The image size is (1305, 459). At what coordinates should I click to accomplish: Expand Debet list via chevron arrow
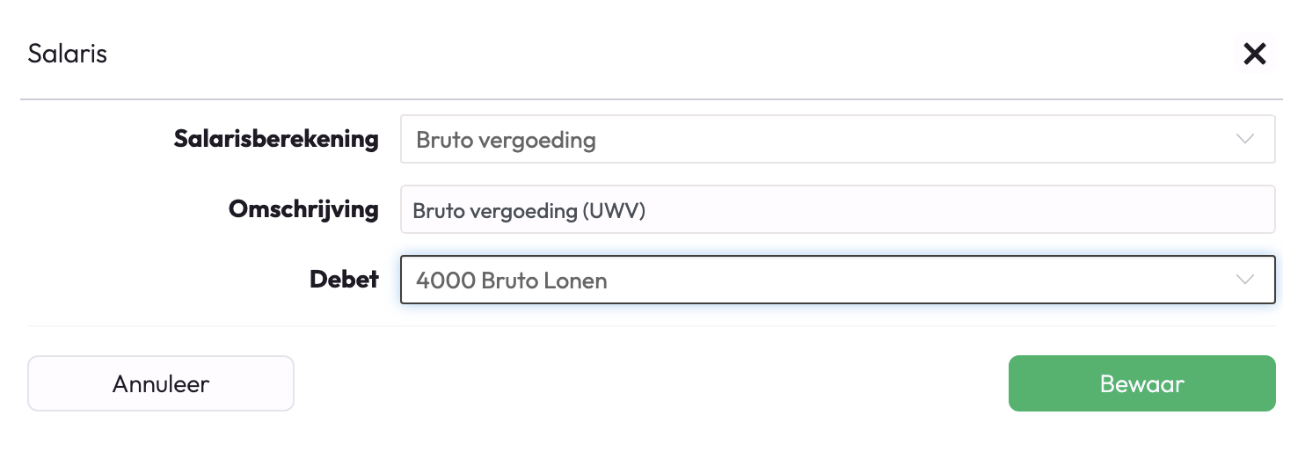click(x=1244, y=280)
